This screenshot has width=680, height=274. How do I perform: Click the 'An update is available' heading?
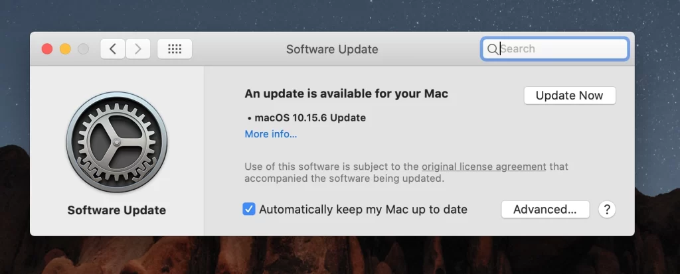346,94
